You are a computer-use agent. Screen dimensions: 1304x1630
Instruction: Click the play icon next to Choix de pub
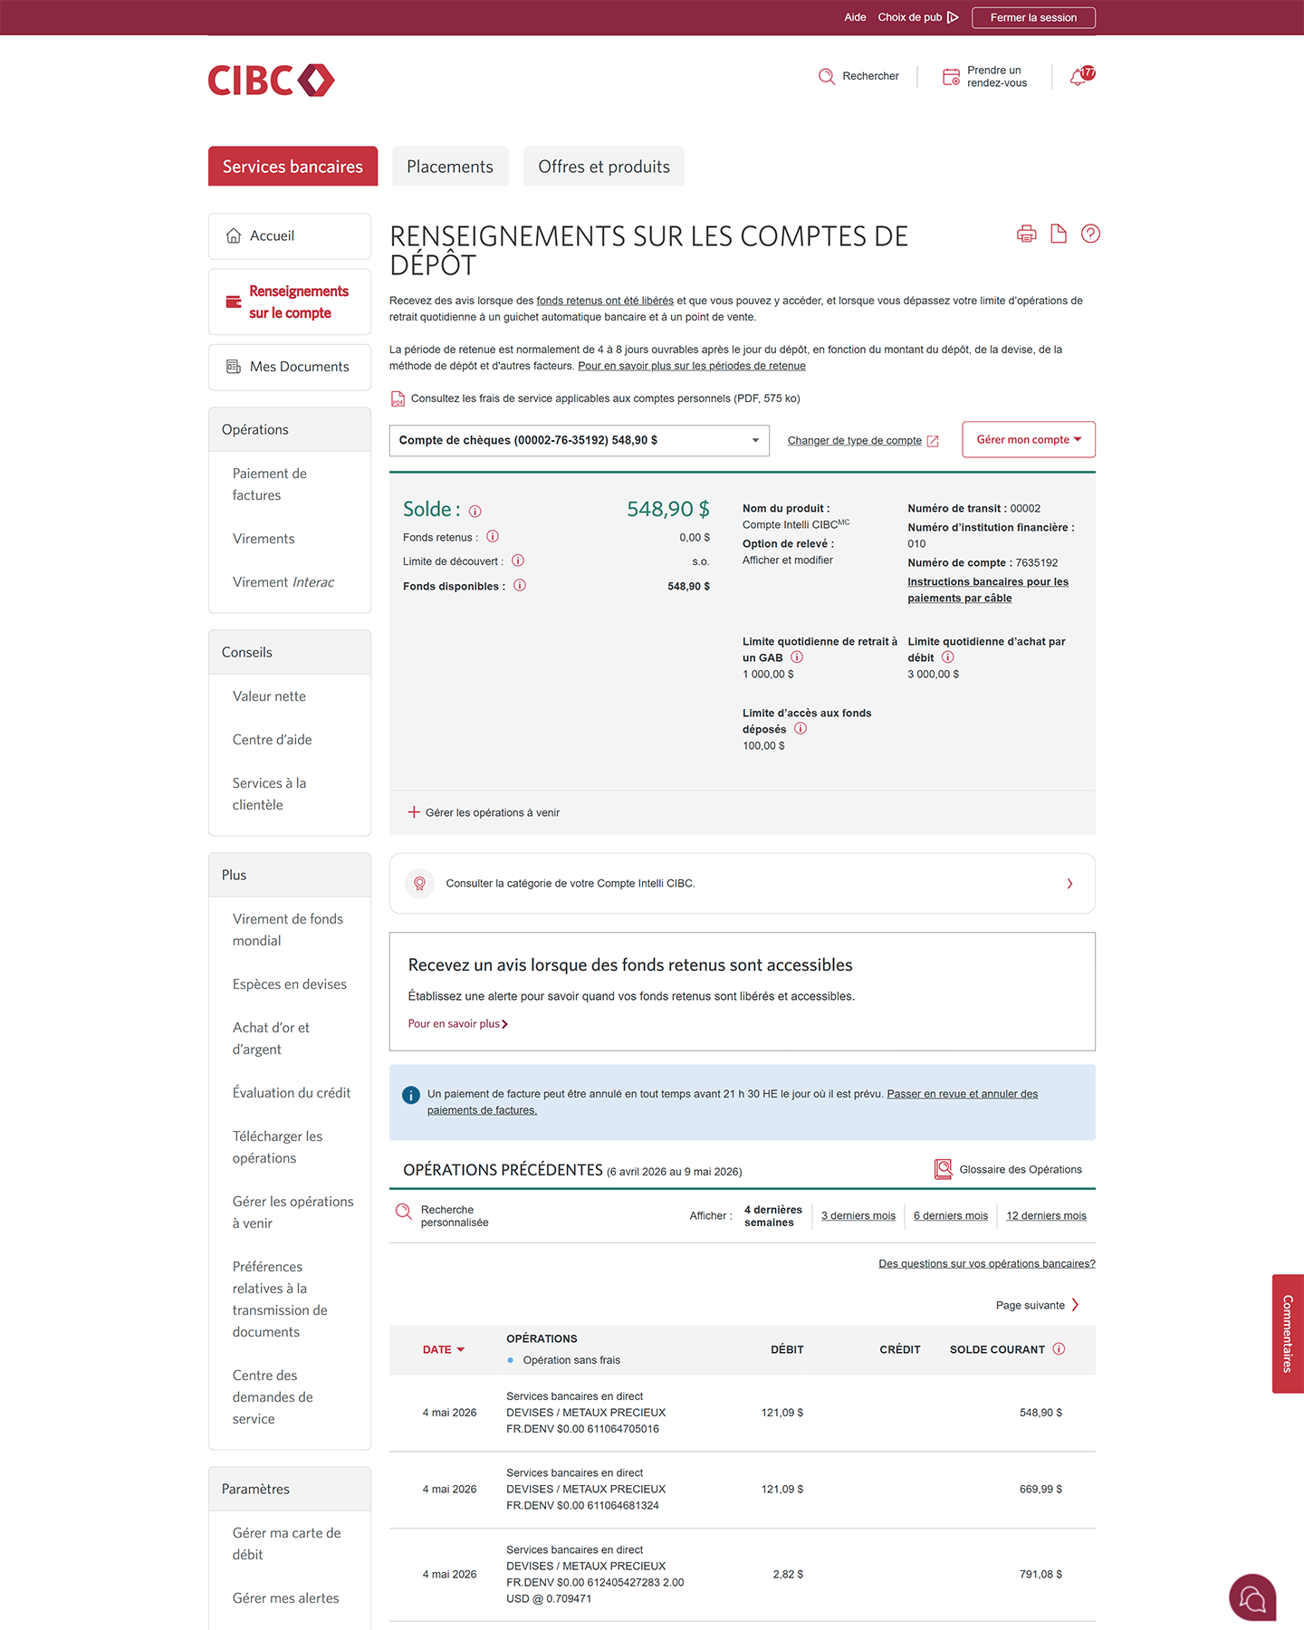pyautogui.click(x=953, y=17)
